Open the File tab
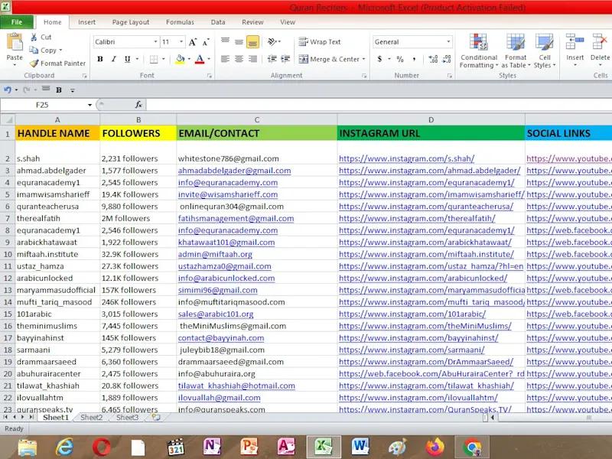 (x=17, y=22)
